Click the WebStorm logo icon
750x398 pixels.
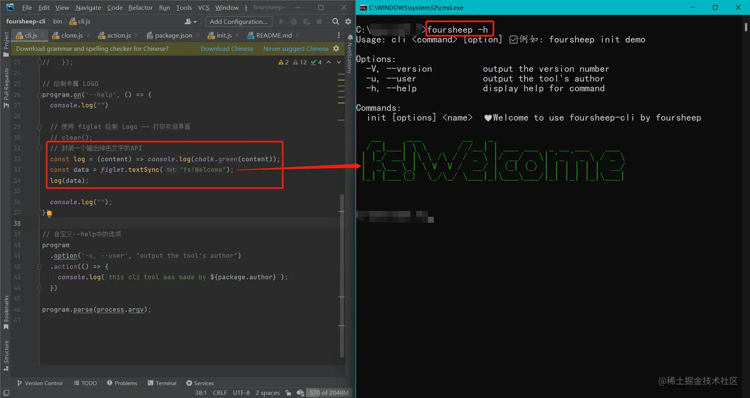[x=10, y=7]
